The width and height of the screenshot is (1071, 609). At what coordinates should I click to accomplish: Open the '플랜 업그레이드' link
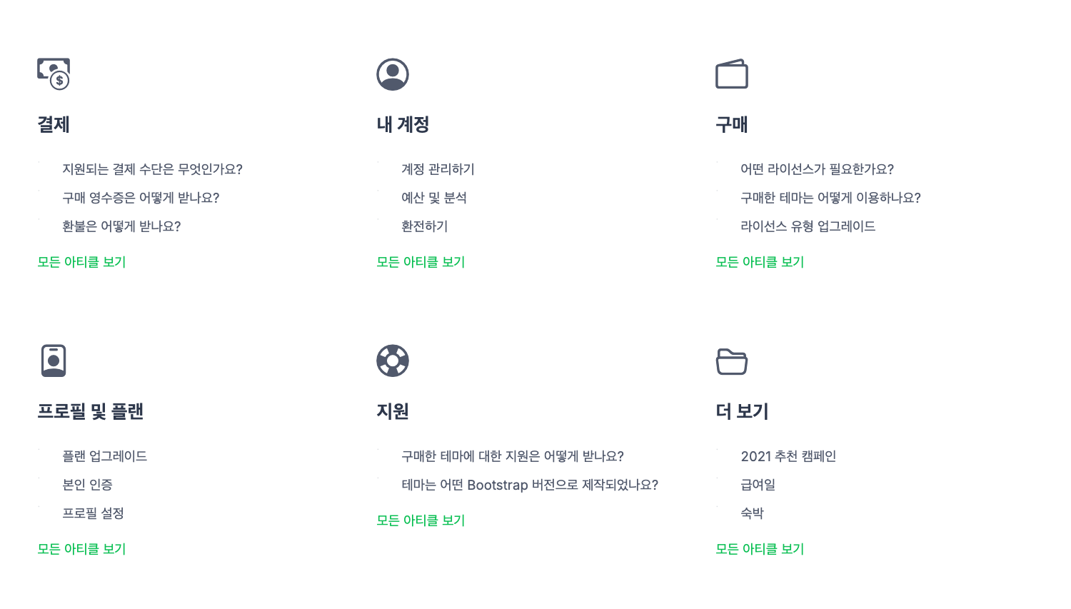pyautogui.click(x=104, y=456)
